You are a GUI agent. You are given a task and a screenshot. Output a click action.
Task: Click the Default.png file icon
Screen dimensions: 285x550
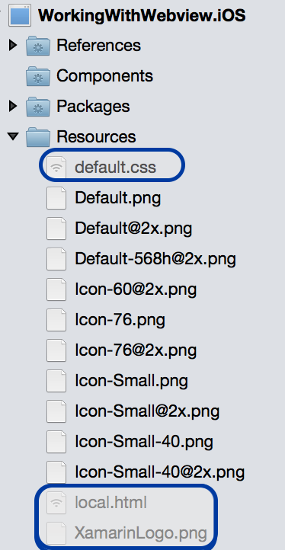(56, 198)
